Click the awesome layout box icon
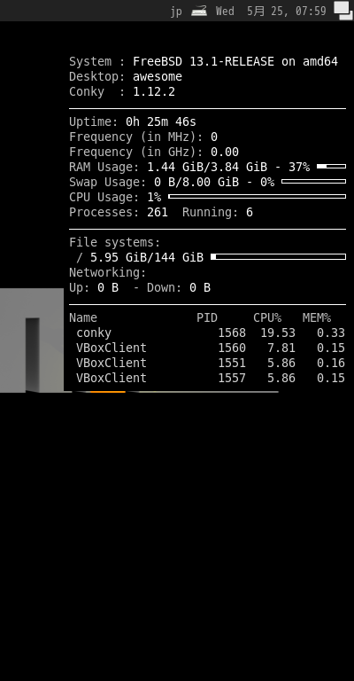Image resolution: width=354 pixels, height=681 pixels. click(x=343, y=11)
